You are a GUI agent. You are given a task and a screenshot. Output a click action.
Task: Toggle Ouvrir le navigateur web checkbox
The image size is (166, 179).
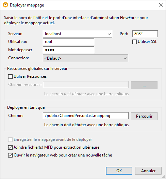click(10, 155)
